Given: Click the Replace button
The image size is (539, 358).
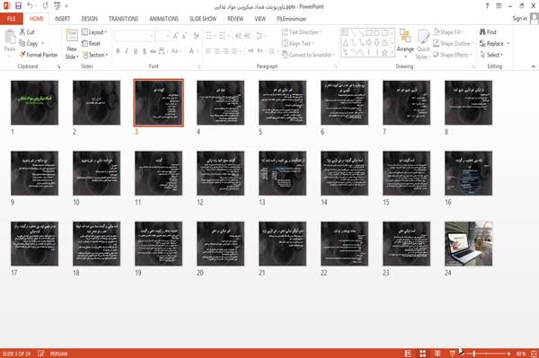Looking at the screenshot, I should click(494, 43).
